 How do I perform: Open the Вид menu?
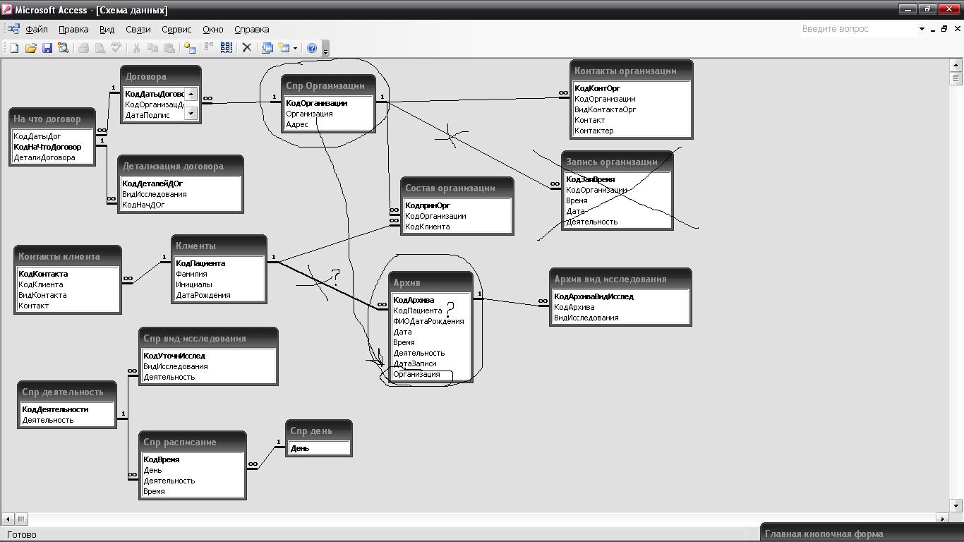click(x=107, y=29)
